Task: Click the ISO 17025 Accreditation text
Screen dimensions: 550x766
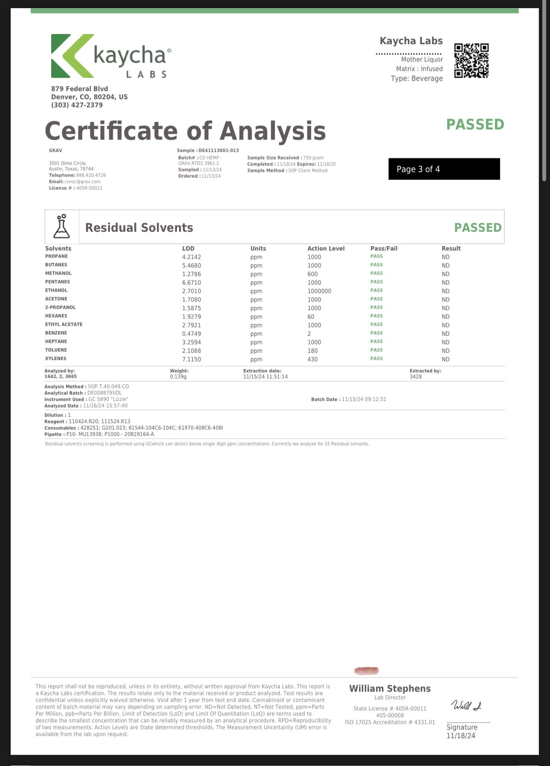Action: pos(390,723)
